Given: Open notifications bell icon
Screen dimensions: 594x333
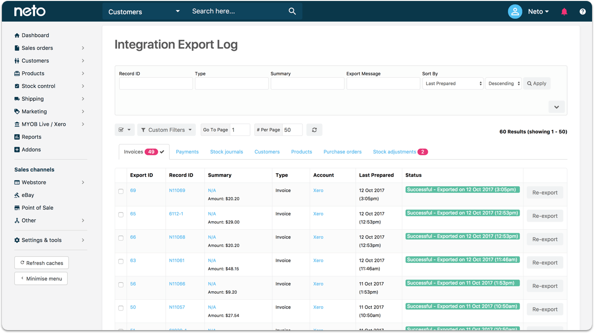Looking at the screenshot, I should (564, 12).
